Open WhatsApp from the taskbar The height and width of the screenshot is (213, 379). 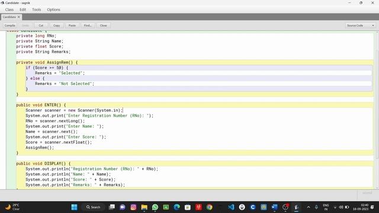click(x=155, y=207)
